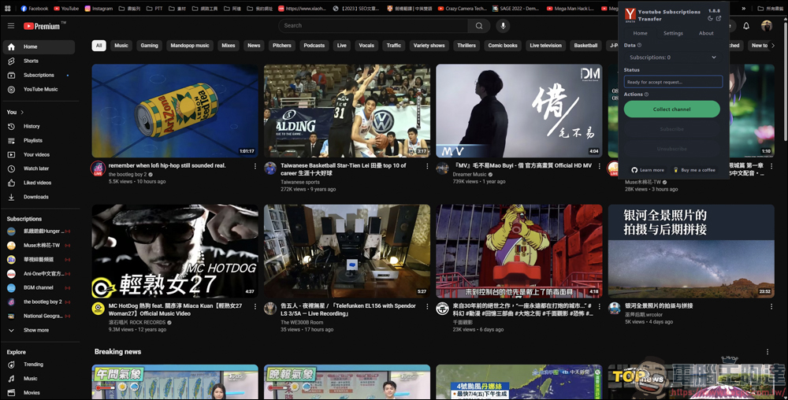Open BGM channel subscription

[39, 287]
